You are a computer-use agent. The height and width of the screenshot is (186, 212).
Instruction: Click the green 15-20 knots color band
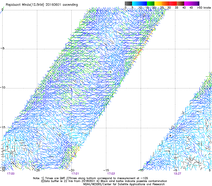(x=151, y=3)
